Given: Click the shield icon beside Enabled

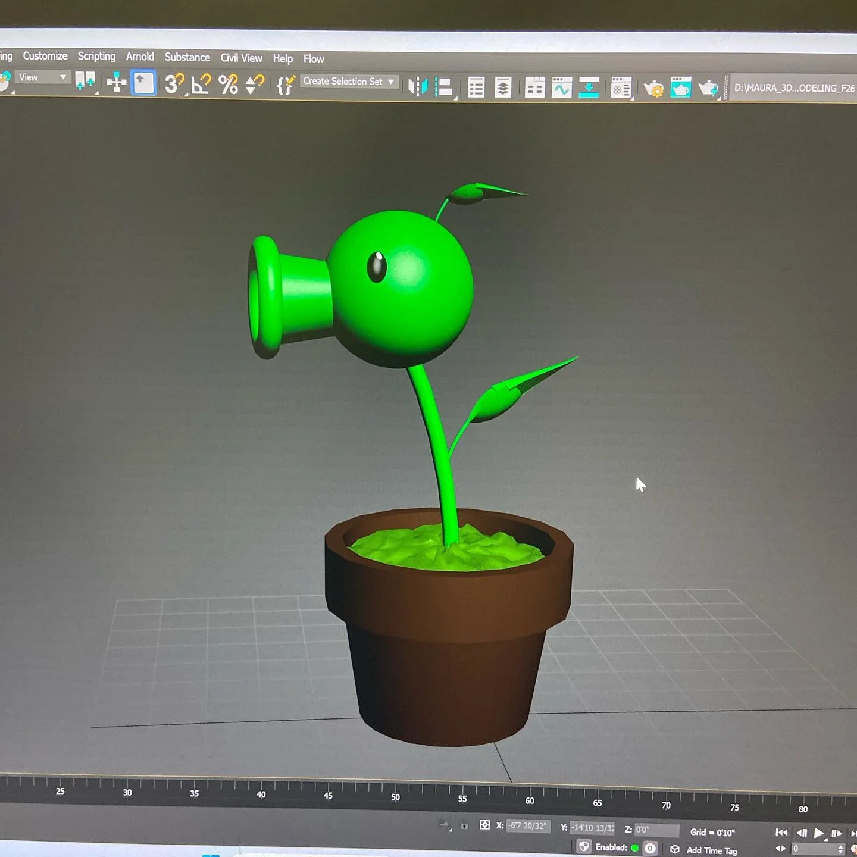Looking at the screenshot, I should (x=584, y=847).
